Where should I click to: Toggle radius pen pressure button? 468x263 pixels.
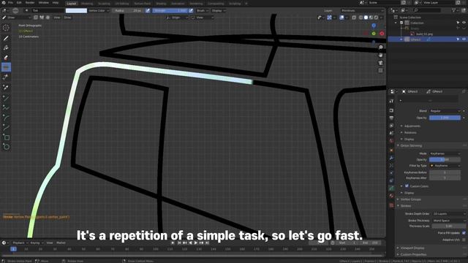point(148,10)
